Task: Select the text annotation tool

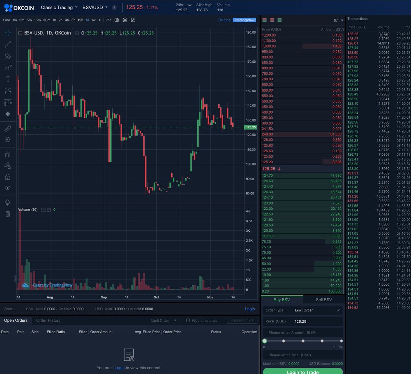Action: pos(8,79)
